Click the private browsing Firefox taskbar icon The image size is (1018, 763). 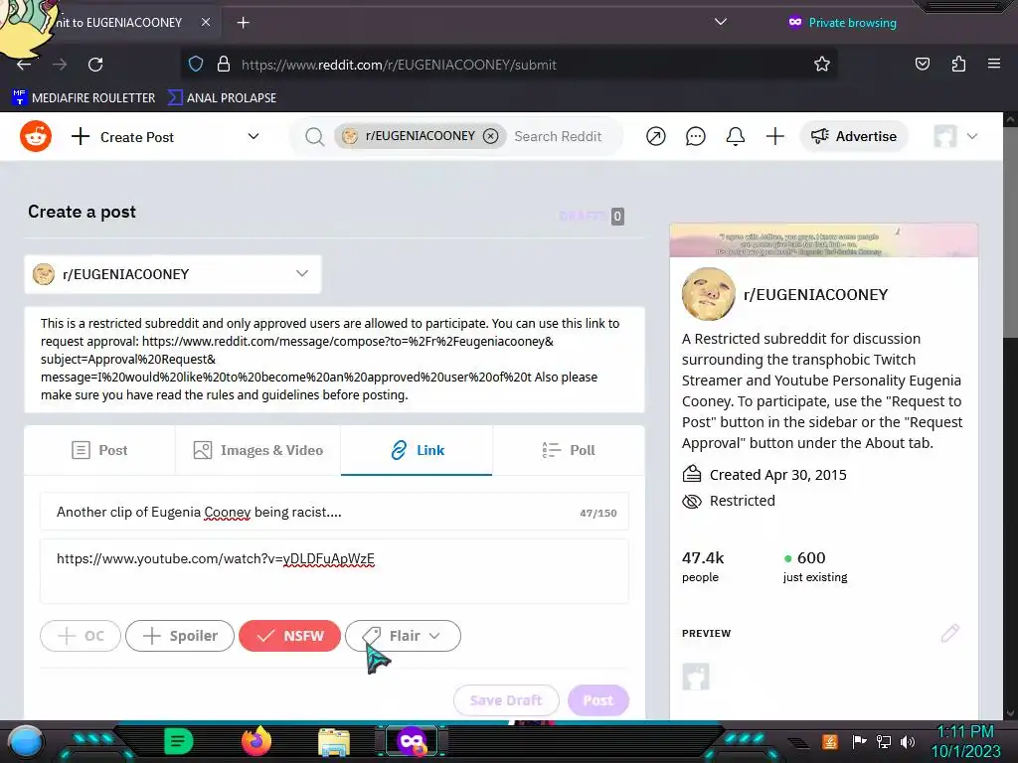(x=412, y=741)
